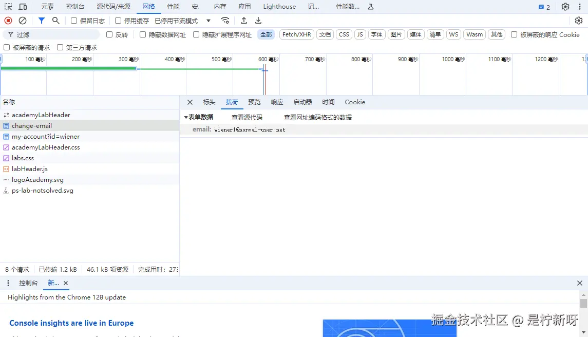The image size is (588, 337).
Task: Open the 源代码/来源 panel tab
Action: [x=113, y=7]
